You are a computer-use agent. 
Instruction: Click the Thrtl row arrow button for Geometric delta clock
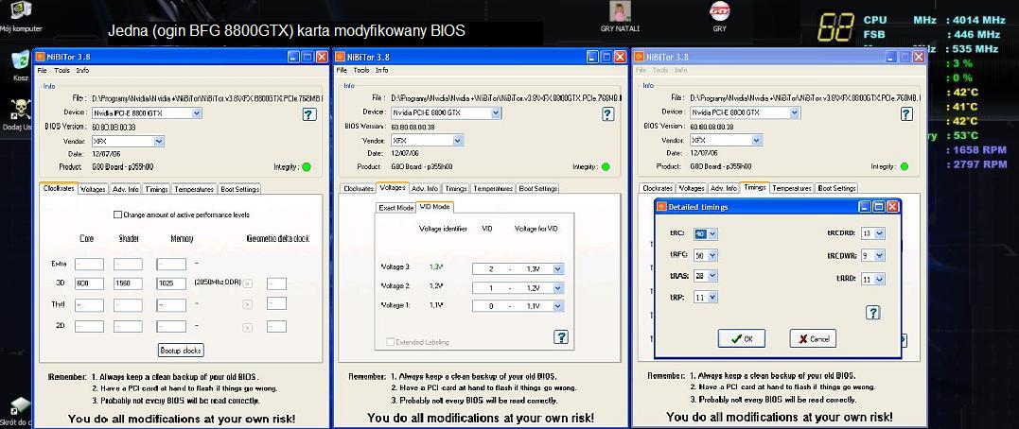[248, 305]
